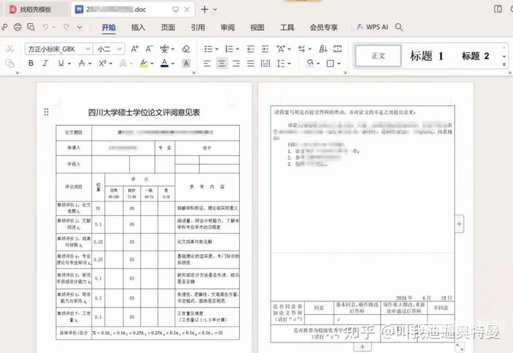Screen dimensions: 513x353
Task: Expand quick access toolbar customize arrow
Action: coord(80,28)
